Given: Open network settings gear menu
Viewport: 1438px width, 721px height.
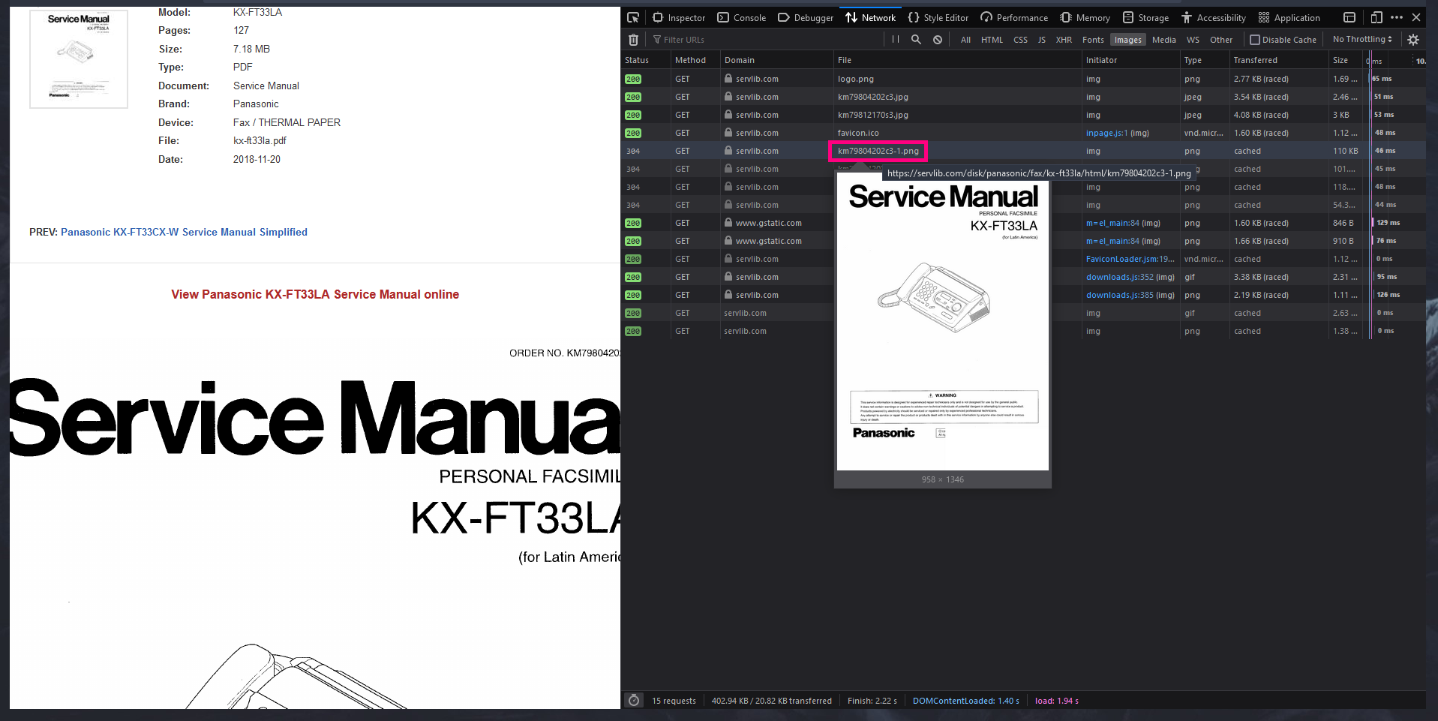Looking at the screenshot, I should [1413, 40].
